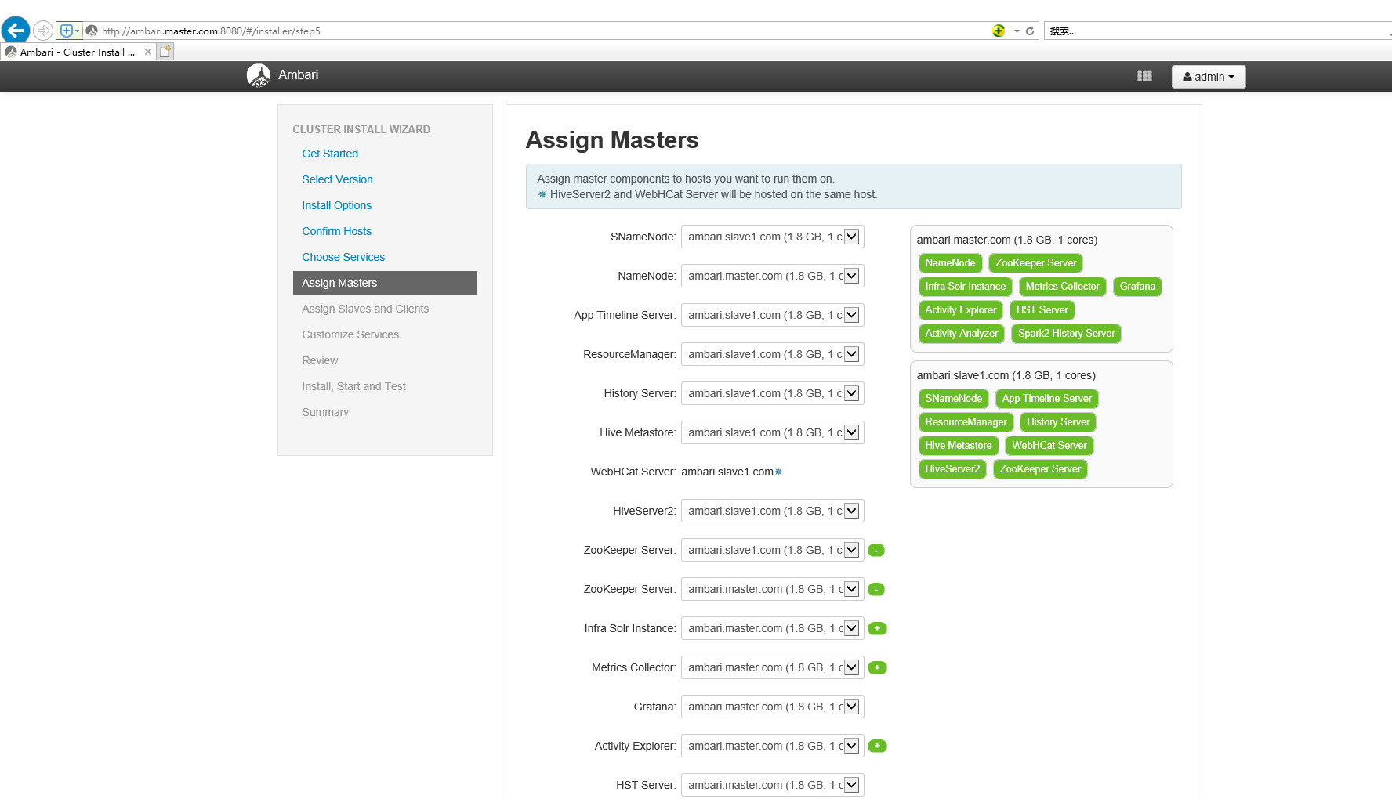Click the Hive Metastore tag
This screenshot has width=1392, height=799.
(x=958, y=446)
